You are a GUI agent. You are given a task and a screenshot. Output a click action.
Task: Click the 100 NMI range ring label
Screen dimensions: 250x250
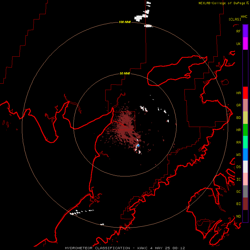click(x=125, y=22)
